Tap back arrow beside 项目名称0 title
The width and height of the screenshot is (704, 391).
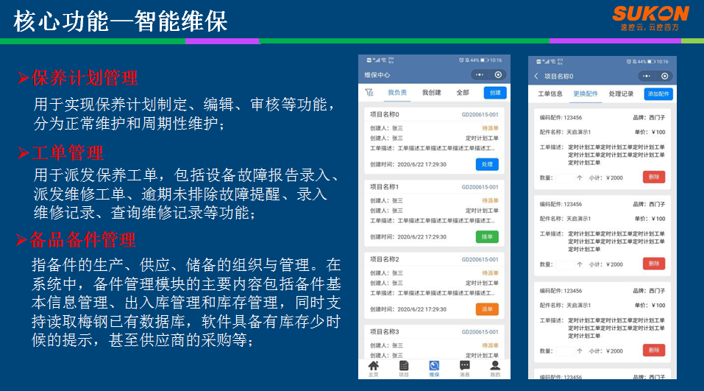click(x=536, y=77)
